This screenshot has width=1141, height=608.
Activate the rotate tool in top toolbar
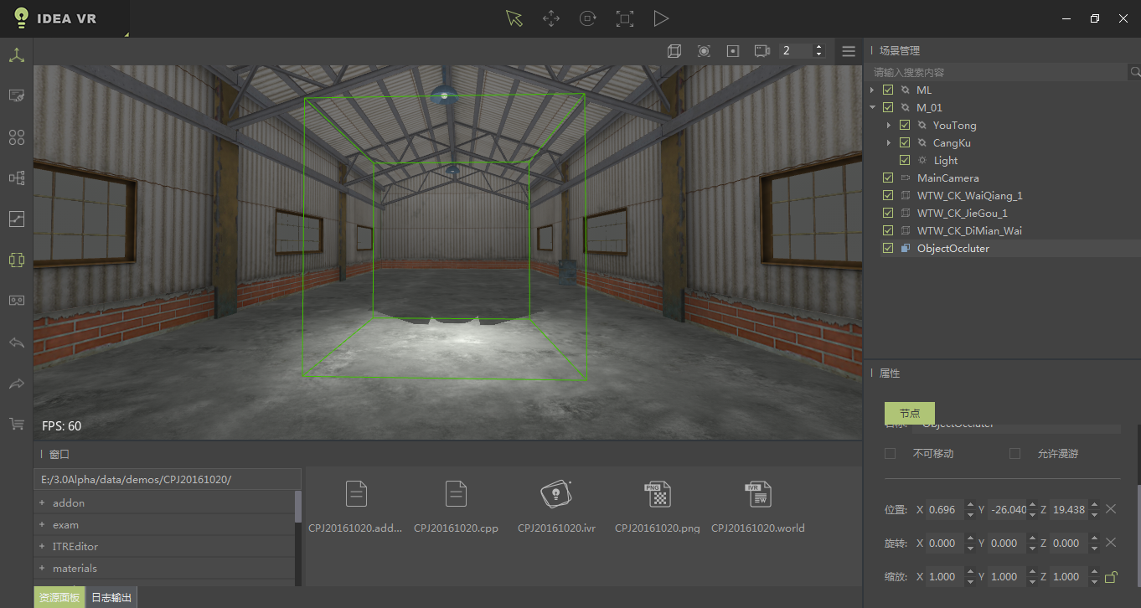(x=588, y=18)
